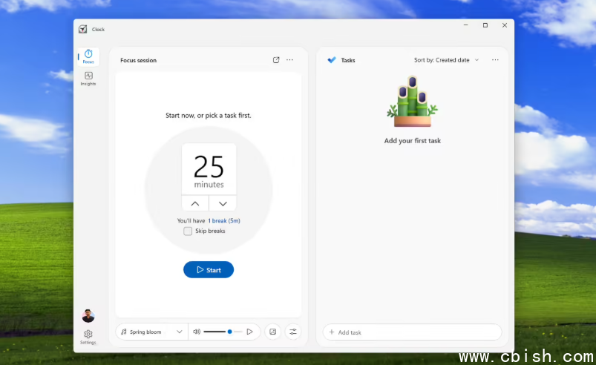Image resolution: width=596 pixels, height=365 pixels.
Task: Open the background image picker icon
Action: coord(273,332)
